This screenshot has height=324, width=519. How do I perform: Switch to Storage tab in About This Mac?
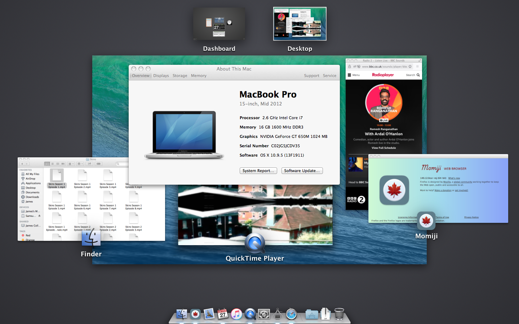180,76
